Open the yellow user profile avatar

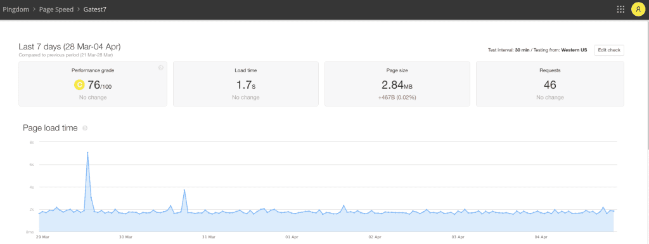click(638, 9)
